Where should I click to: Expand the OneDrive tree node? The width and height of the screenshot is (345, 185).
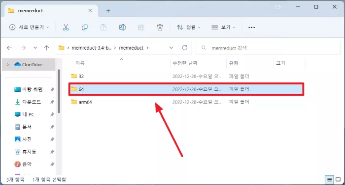[x=8, y=64]
